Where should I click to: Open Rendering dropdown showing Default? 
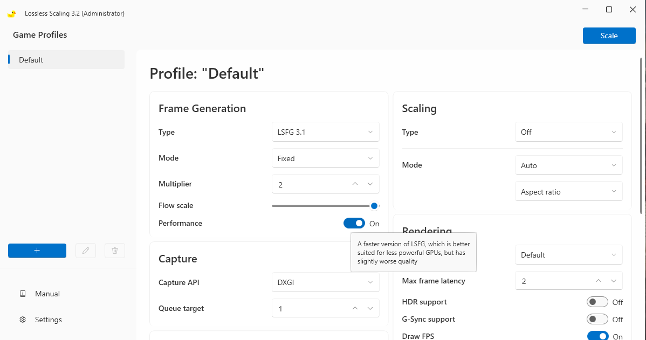click(568, 255)
